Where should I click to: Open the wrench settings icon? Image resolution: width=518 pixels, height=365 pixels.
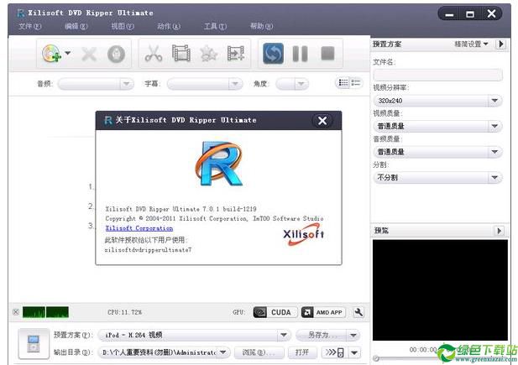click(358, 312)
